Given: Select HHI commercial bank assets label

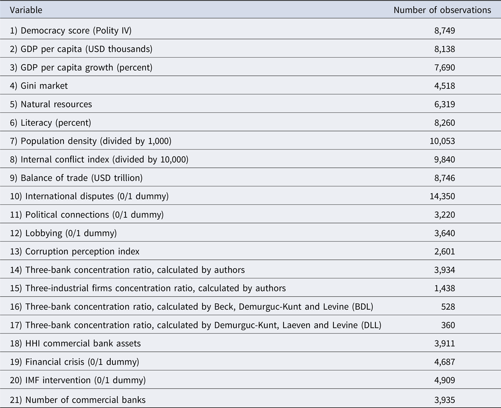Looking at the screenshot, I should point(75,344).
